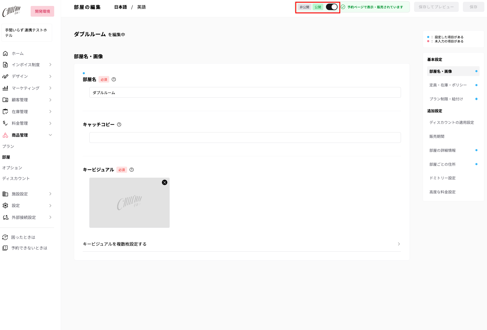Open キービジュアルを複数枚設定する row
The height and width of the screenshot is (330, 487).
pos(242,244)
